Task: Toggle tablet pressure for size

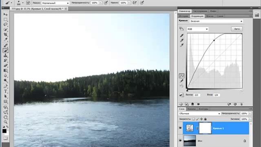Action: [142, 3]
